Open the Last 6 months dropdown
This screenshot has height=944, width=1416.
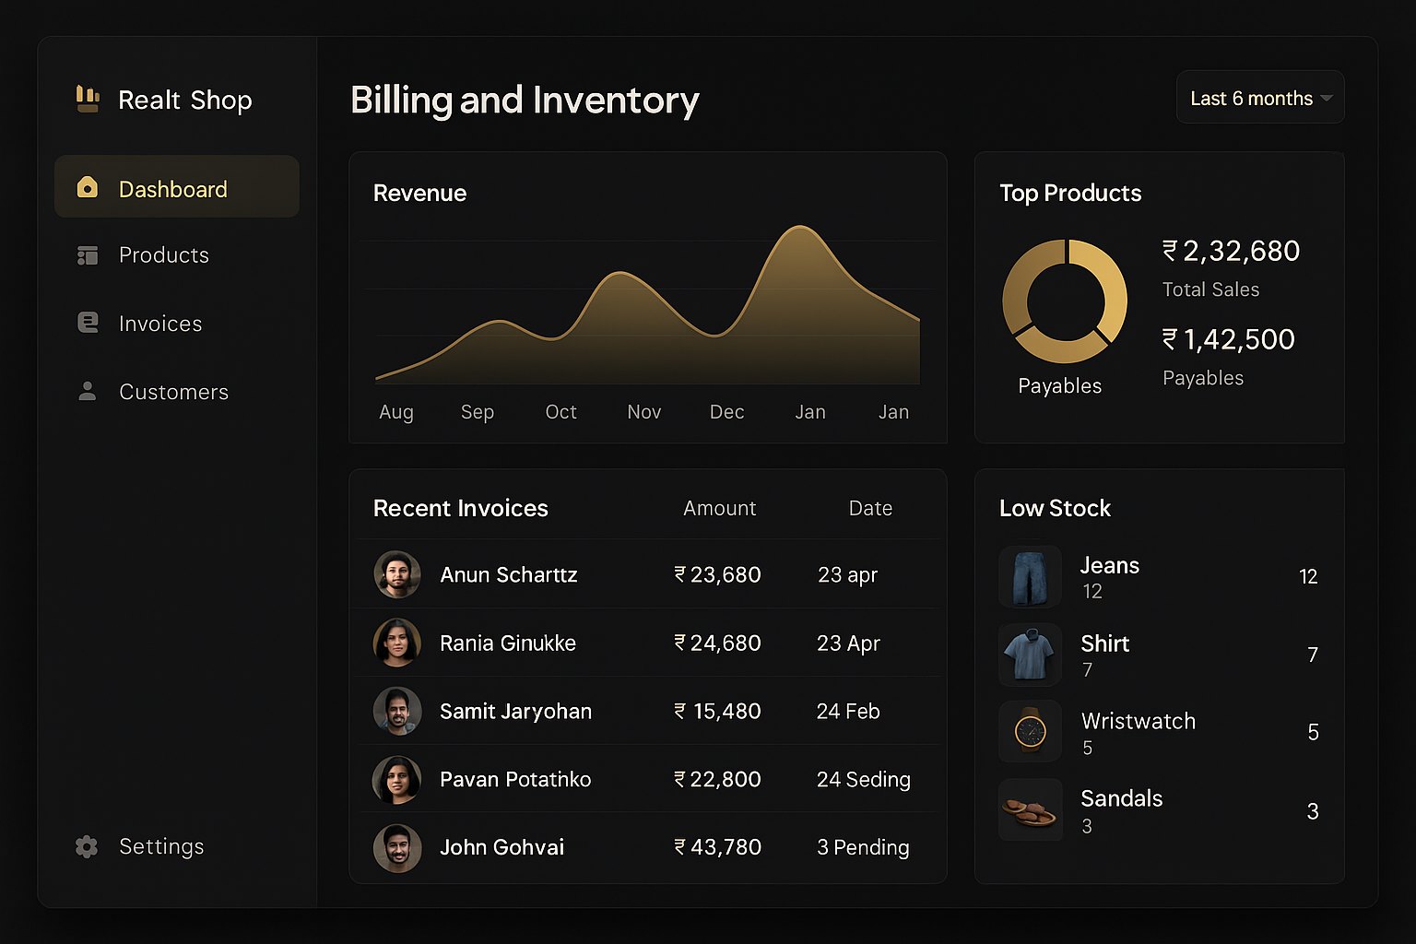point(1260,98)
